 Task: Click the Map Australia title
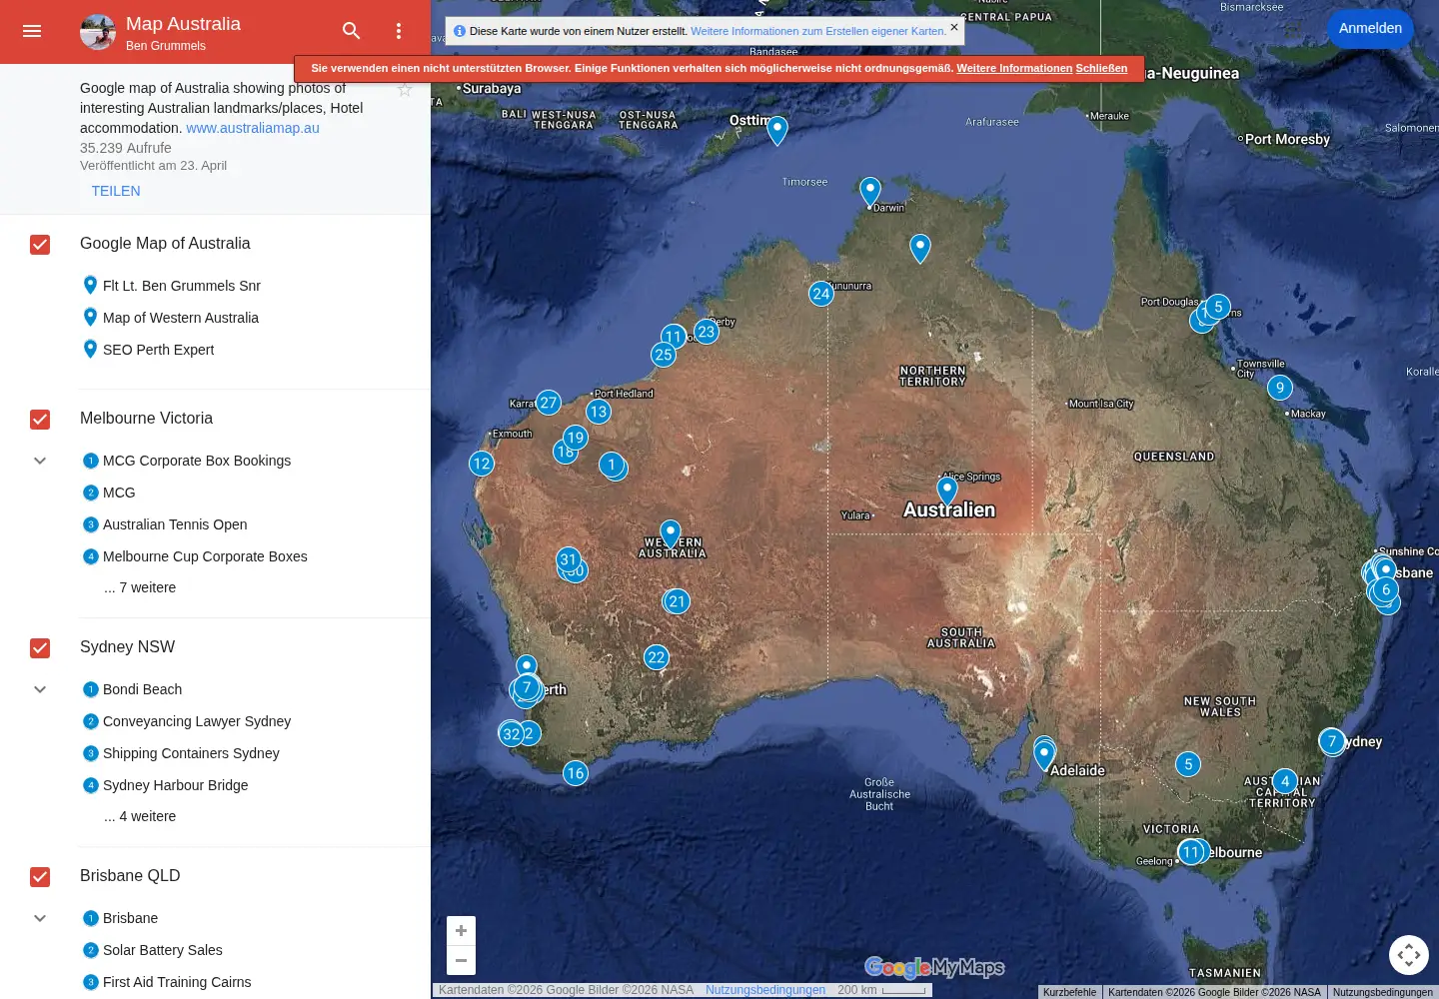pyautogui.click(x=183, y=24)
